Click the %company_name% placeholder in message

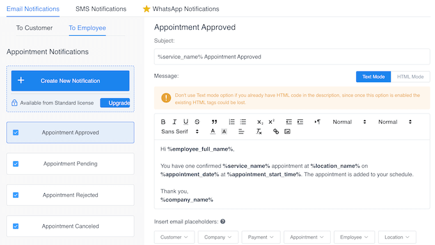(187, 200)
